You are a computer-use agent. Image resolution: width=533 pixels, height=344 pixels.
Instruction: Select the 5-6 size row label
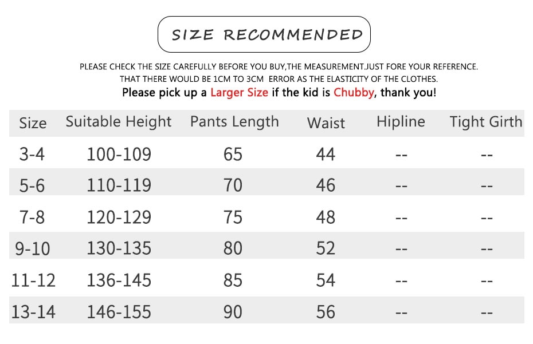32,186
